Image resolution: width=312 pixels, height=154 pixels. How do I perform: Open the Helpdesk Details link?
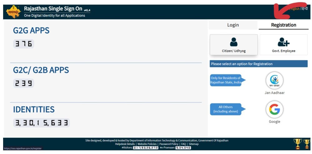(125, 144)
